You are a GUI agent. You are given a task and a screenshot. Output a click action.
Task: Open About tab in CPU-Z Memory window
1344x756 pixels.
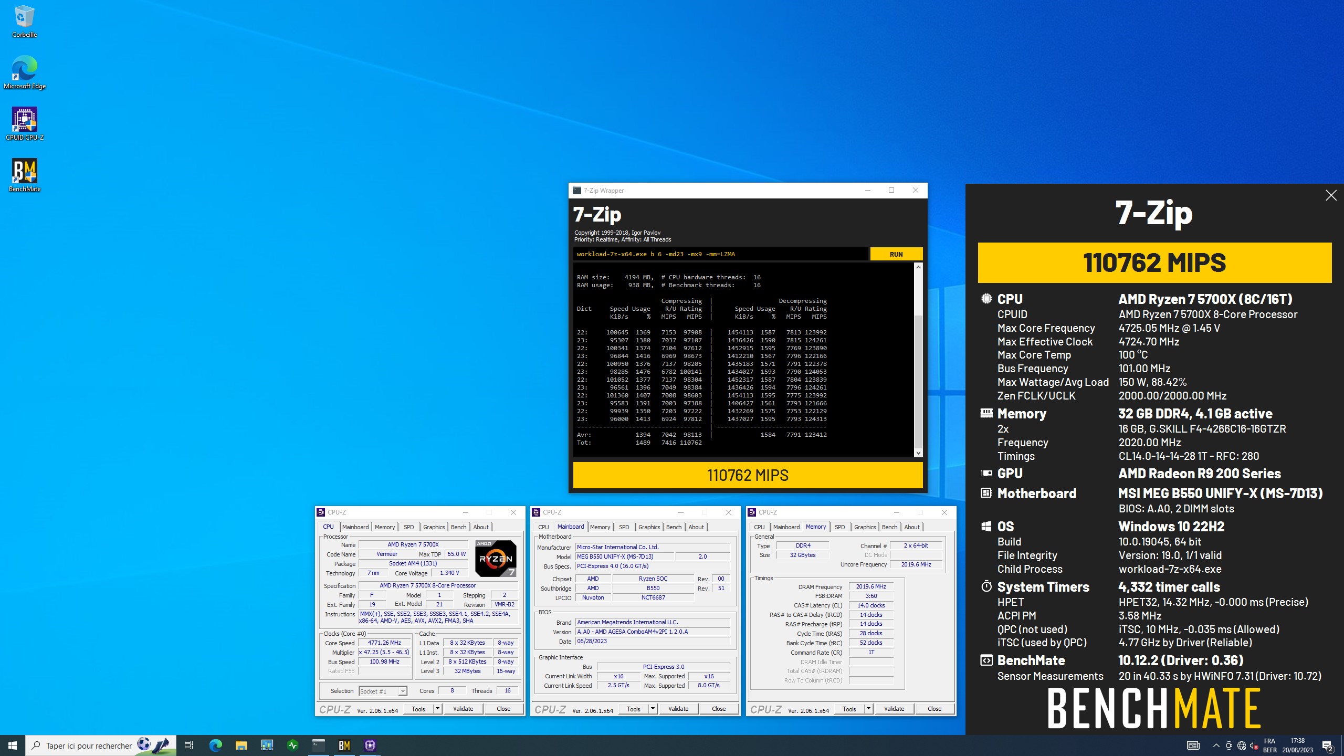tap(911, 527)
